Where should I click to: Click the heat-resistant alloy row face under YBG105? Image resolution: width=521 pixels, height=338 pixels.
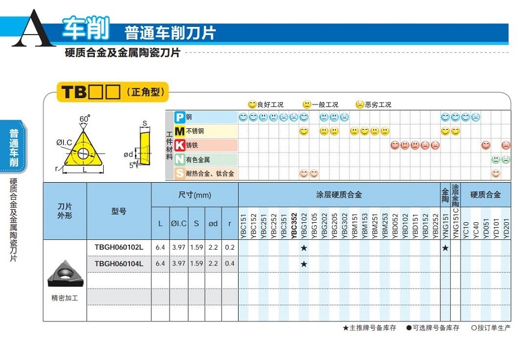[314, 173]
